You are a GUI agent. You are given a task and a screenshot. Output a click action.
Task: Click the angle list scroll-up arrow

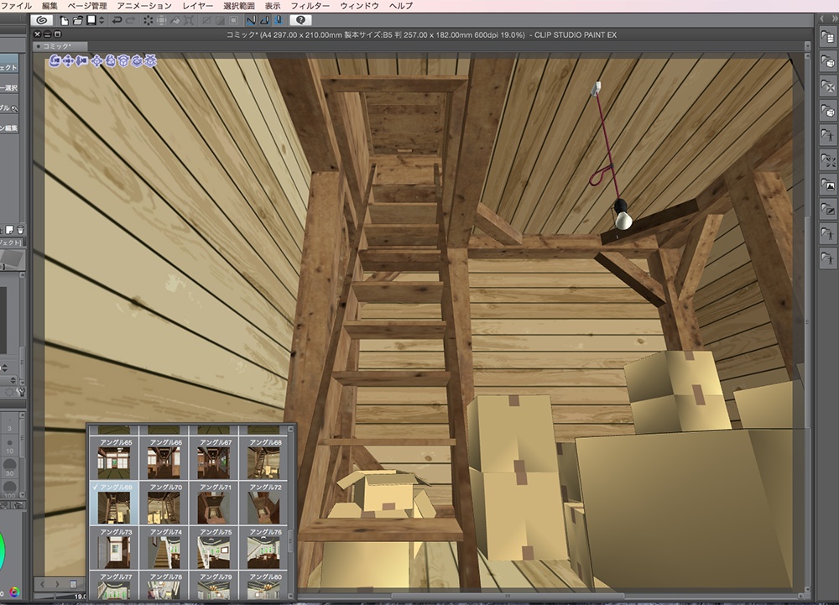pos(291,428)
